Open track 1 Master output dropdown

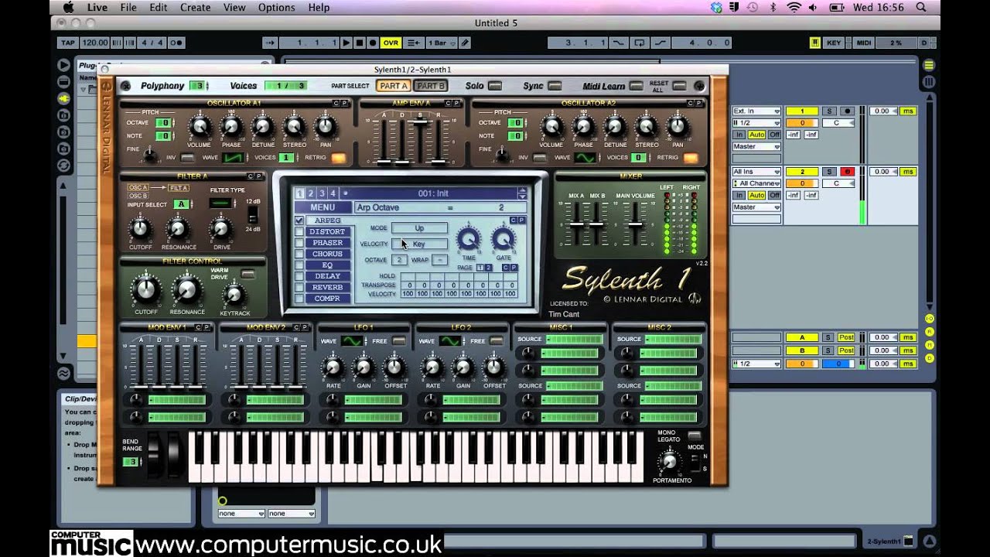click(x=756, y=146)
